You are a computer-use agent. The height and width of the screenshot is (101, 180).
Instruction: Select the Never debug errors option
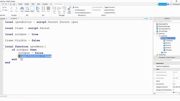coord(74,7)
